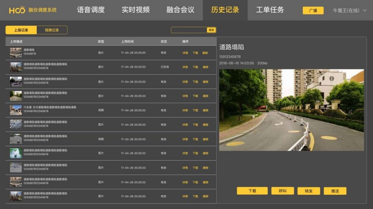
Task: Switch to the 语音调度 tab
Action: pyautogui.click(x=91, y=10)
